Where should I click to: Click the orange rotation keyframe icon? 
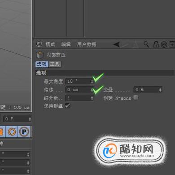tap(12, 131)
